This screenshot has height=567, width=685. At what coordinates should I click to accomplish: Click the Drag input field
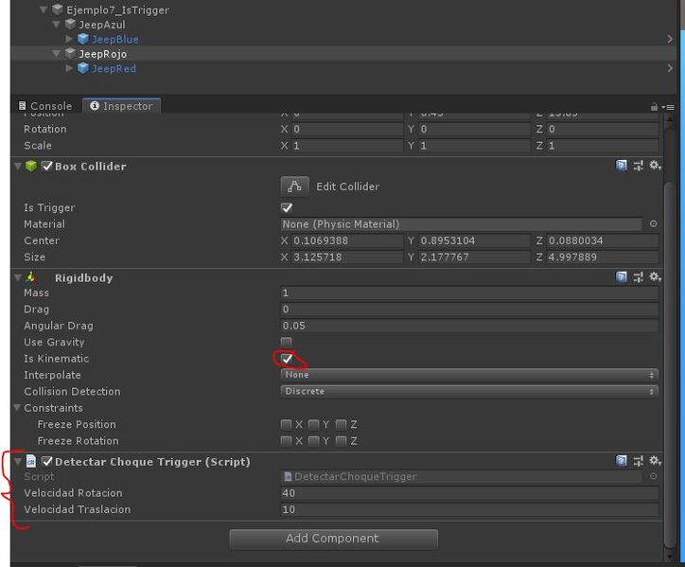[469, 310]
